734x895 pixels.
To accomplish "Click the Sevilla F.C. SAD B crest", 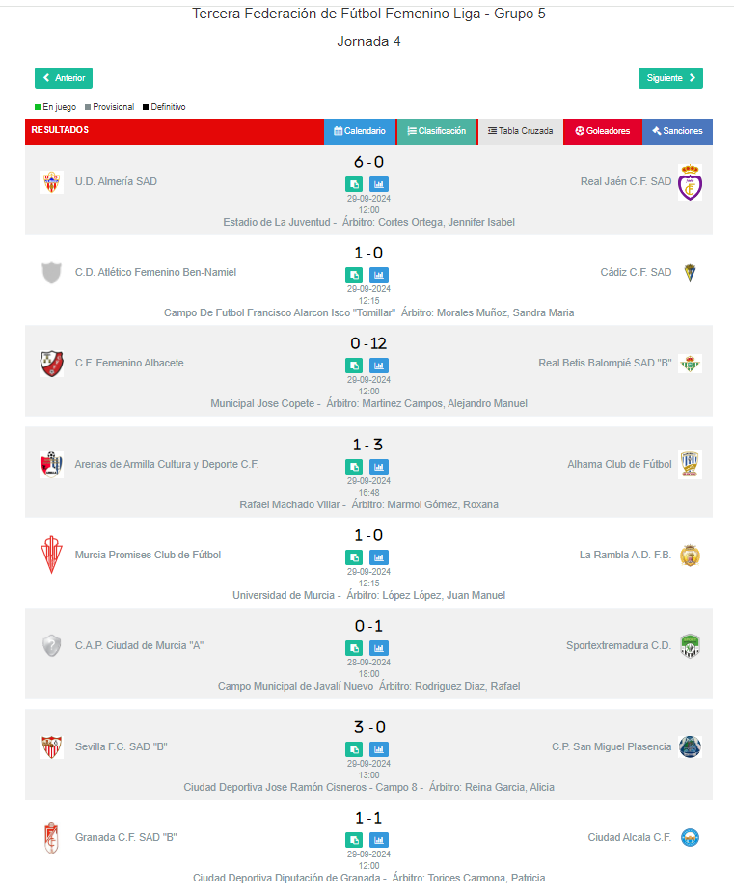I will (51, 747).
